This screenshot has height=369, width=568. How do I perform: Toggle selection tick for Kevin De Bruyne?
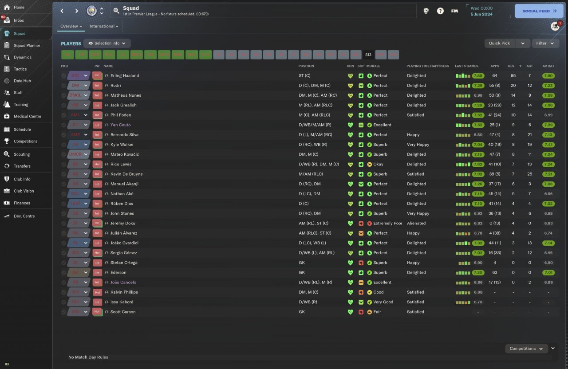[63, 174]
